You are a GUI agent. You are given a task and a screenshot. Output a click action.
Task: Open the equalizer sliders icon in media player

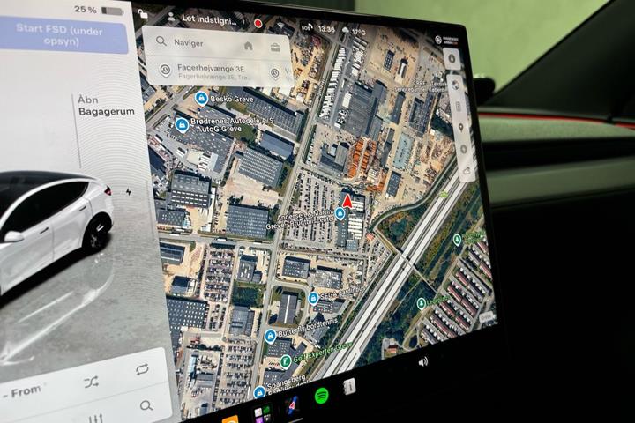[95, 418]
